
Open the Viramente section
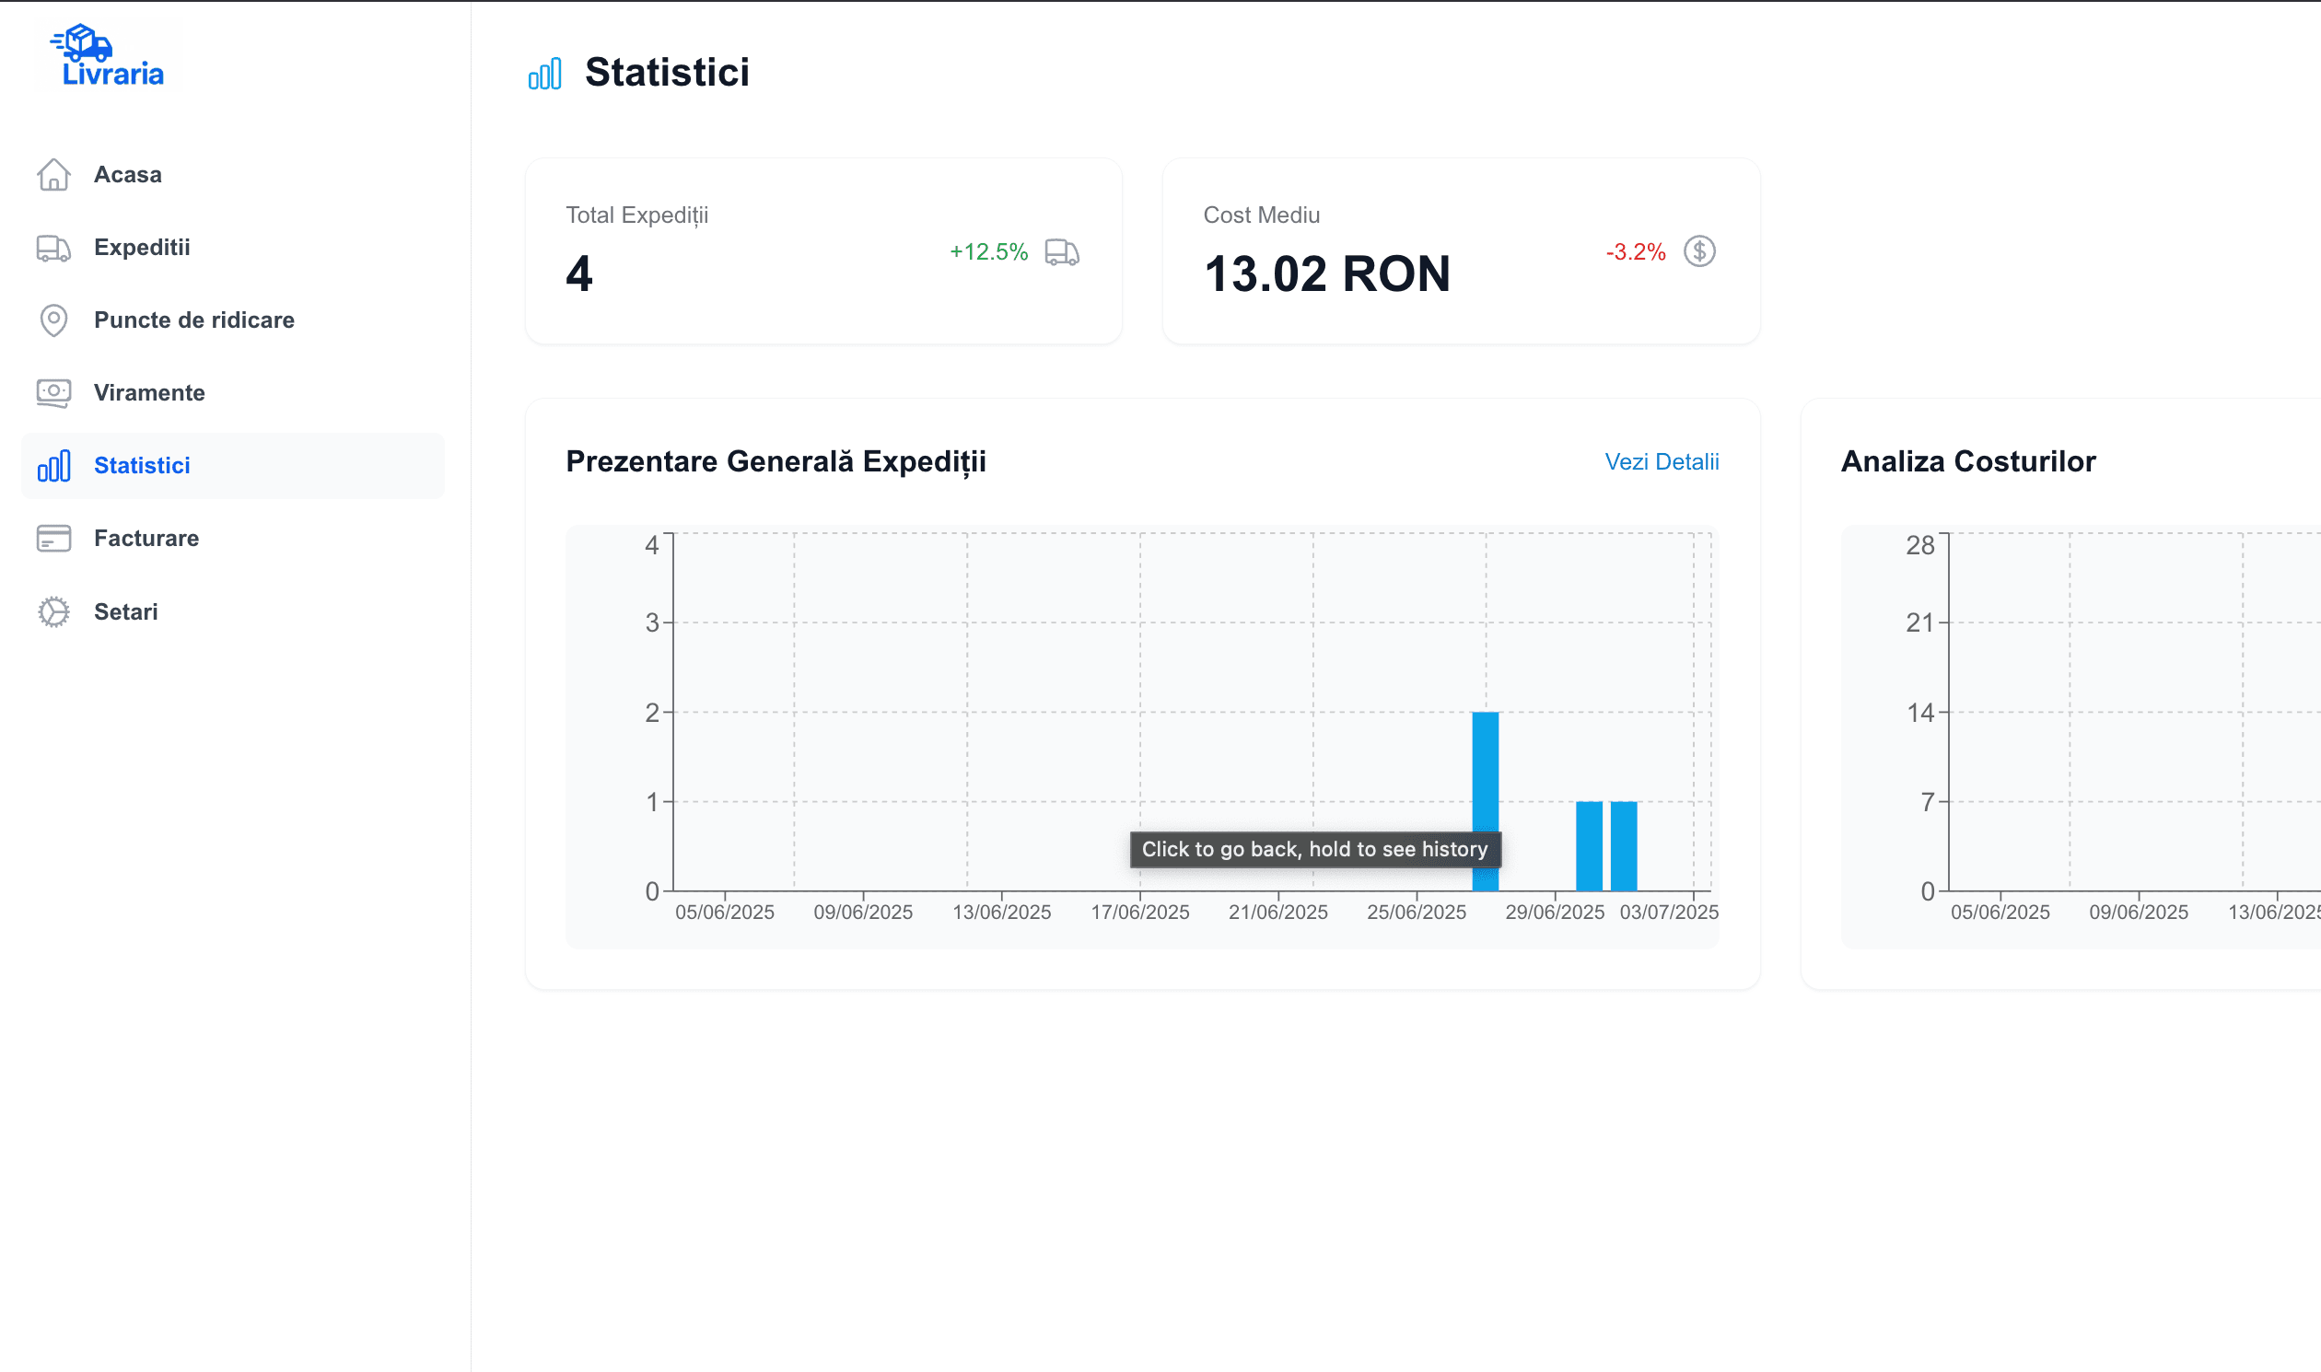pos(149,393)
